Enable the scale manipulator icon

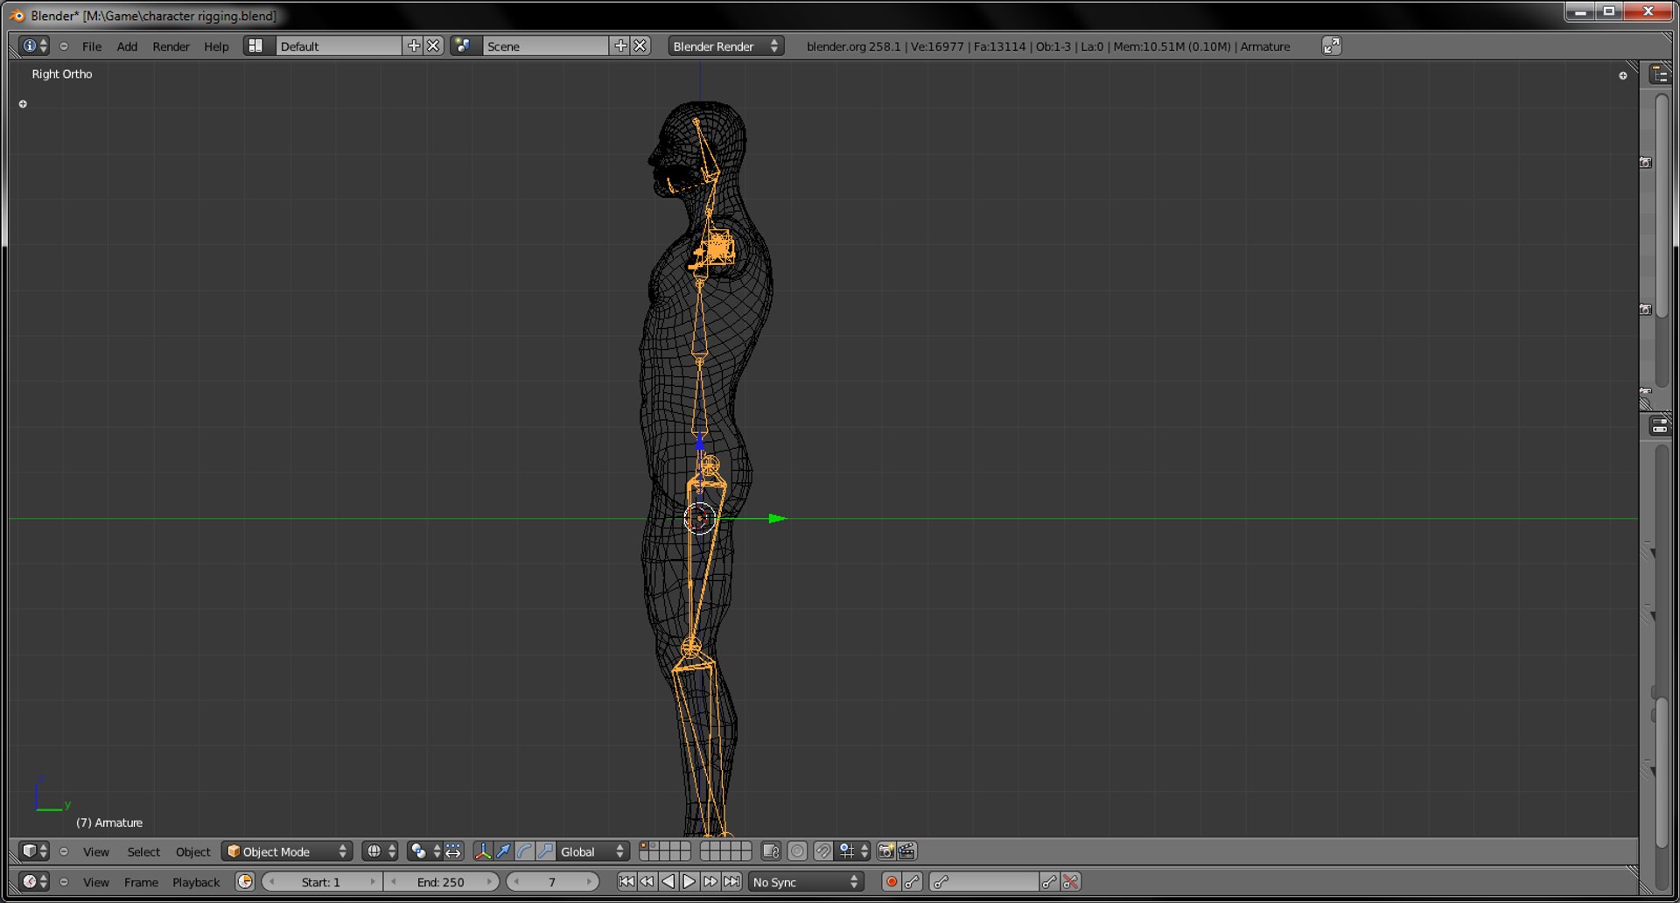pos(545,850)
